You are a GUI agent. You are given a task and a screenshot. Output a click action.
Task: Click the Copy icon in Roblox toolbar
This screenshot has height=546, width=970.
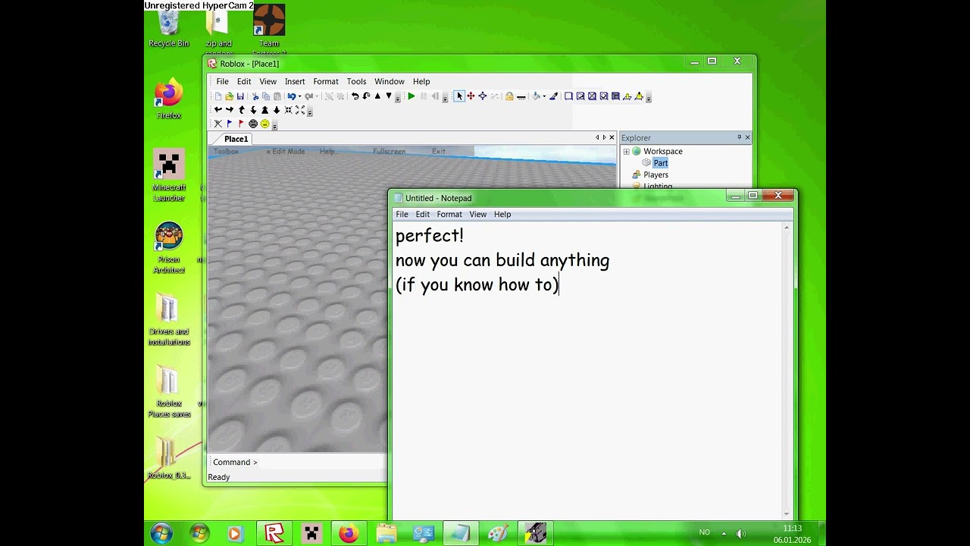[x=266, y=96]
